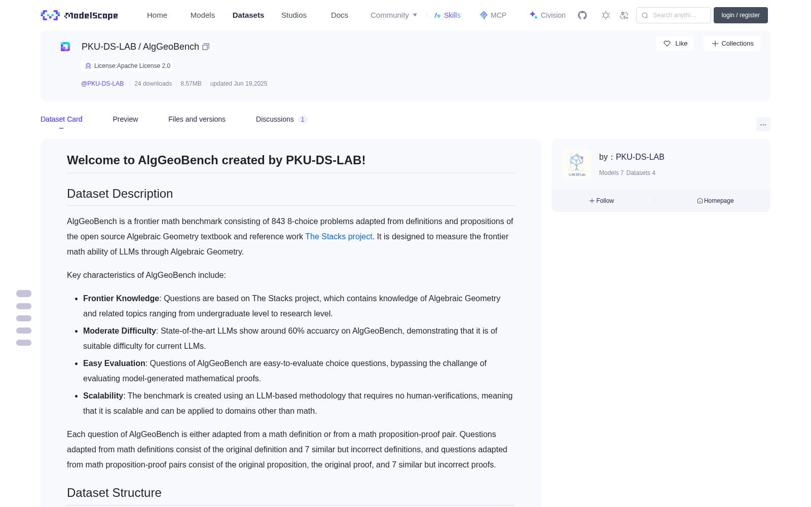This screenshot has width=811, height=507.
Task: Switch language with the translate icon
Action: point(624,15)
